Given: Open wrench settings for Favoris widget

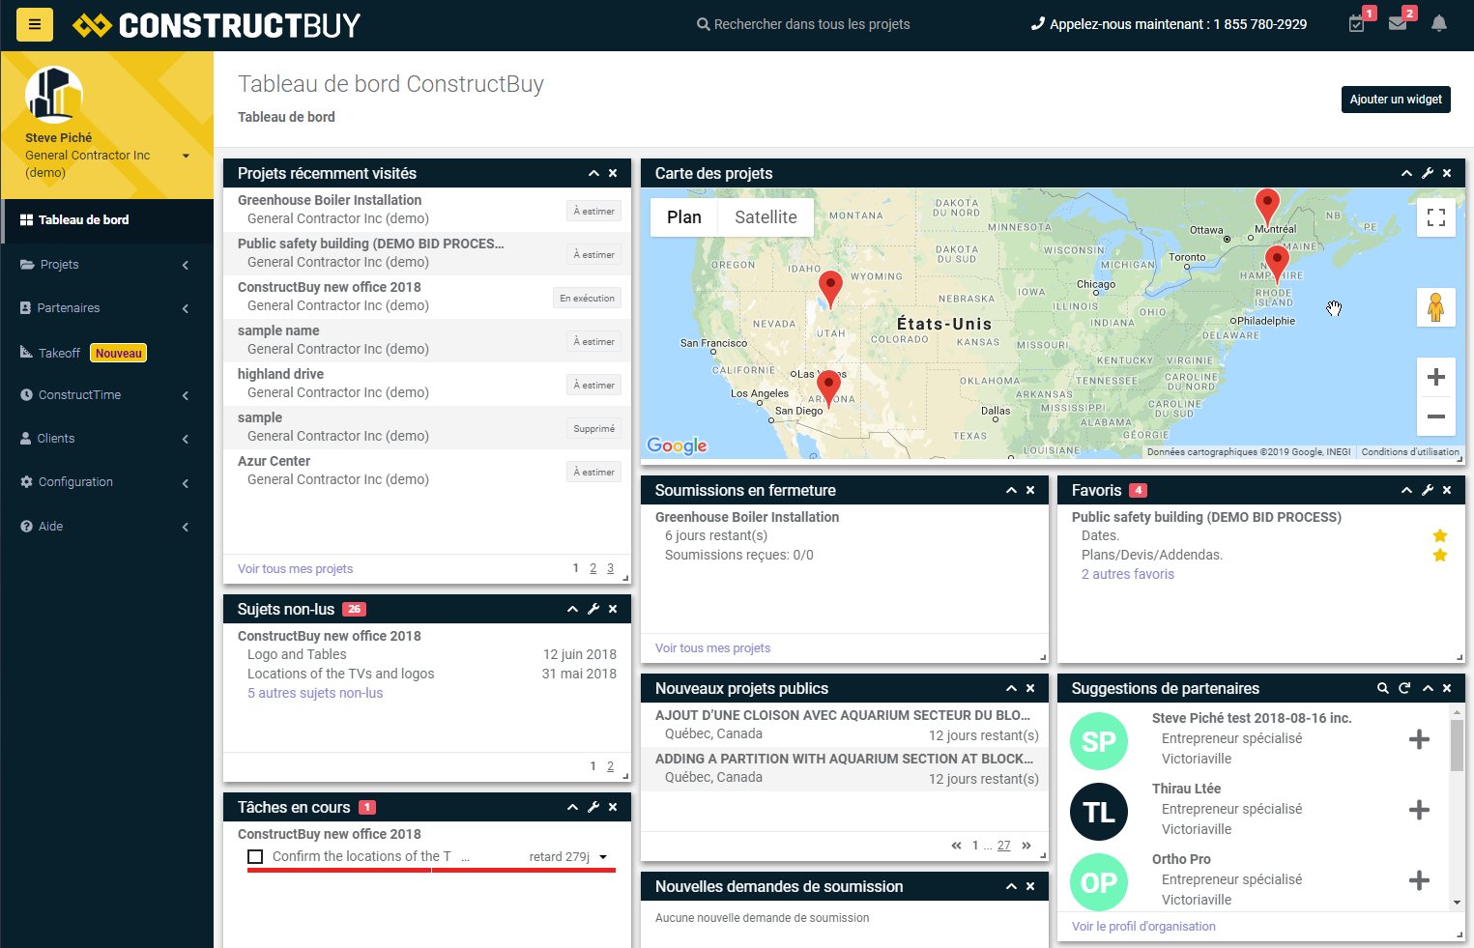Looking at the screenshot, I should tap(1428, 490).
